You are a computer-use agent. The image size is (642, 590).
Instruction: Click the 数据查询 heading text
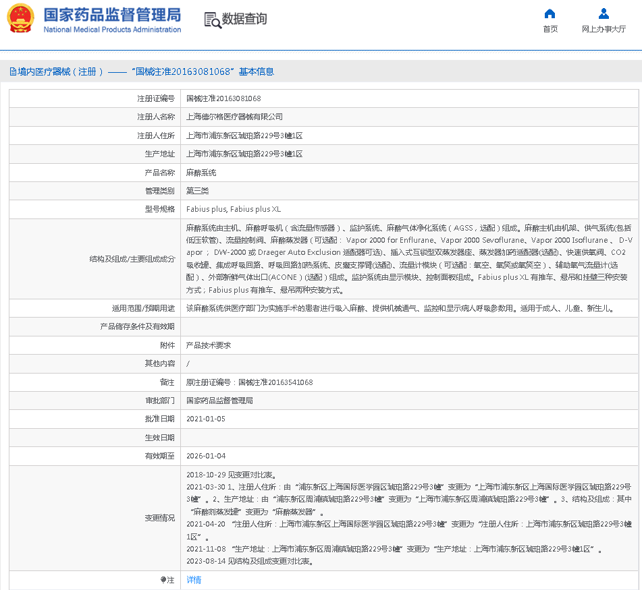click(244, 20)
